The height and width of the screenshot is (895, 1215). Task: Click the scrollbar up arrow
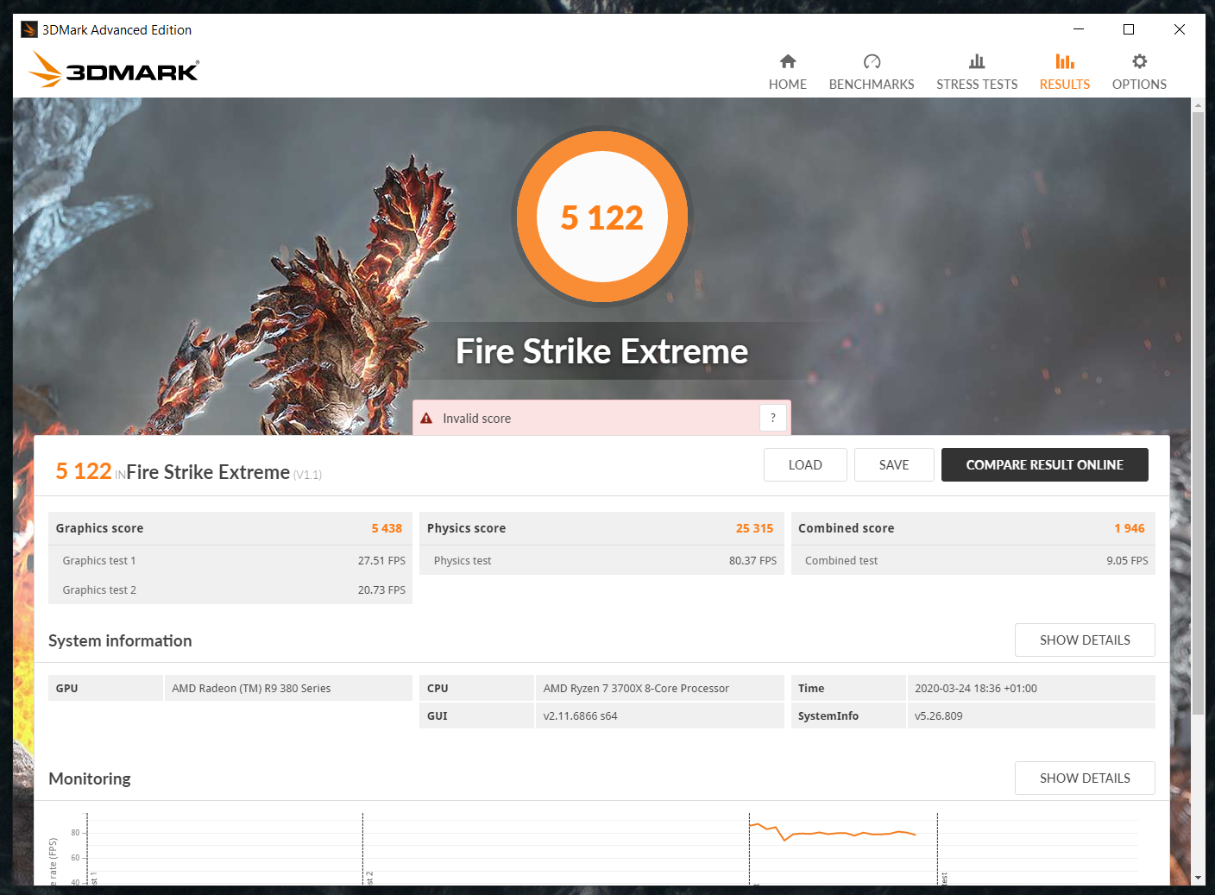click(x=1198, y=105)
